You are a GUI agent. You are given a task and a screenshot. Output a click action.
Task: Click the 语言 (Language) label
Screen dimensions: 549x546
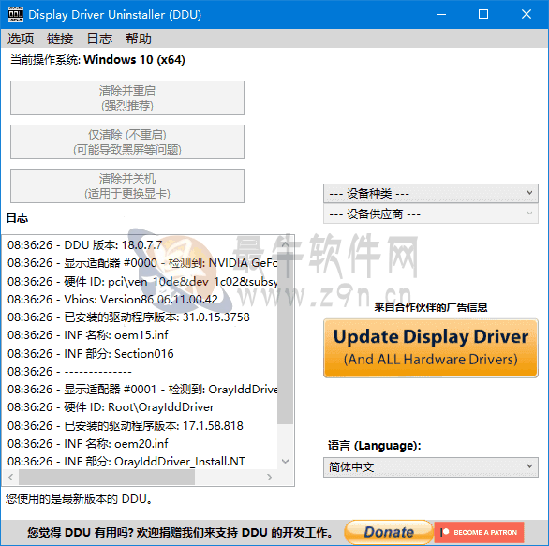[375, 446]
